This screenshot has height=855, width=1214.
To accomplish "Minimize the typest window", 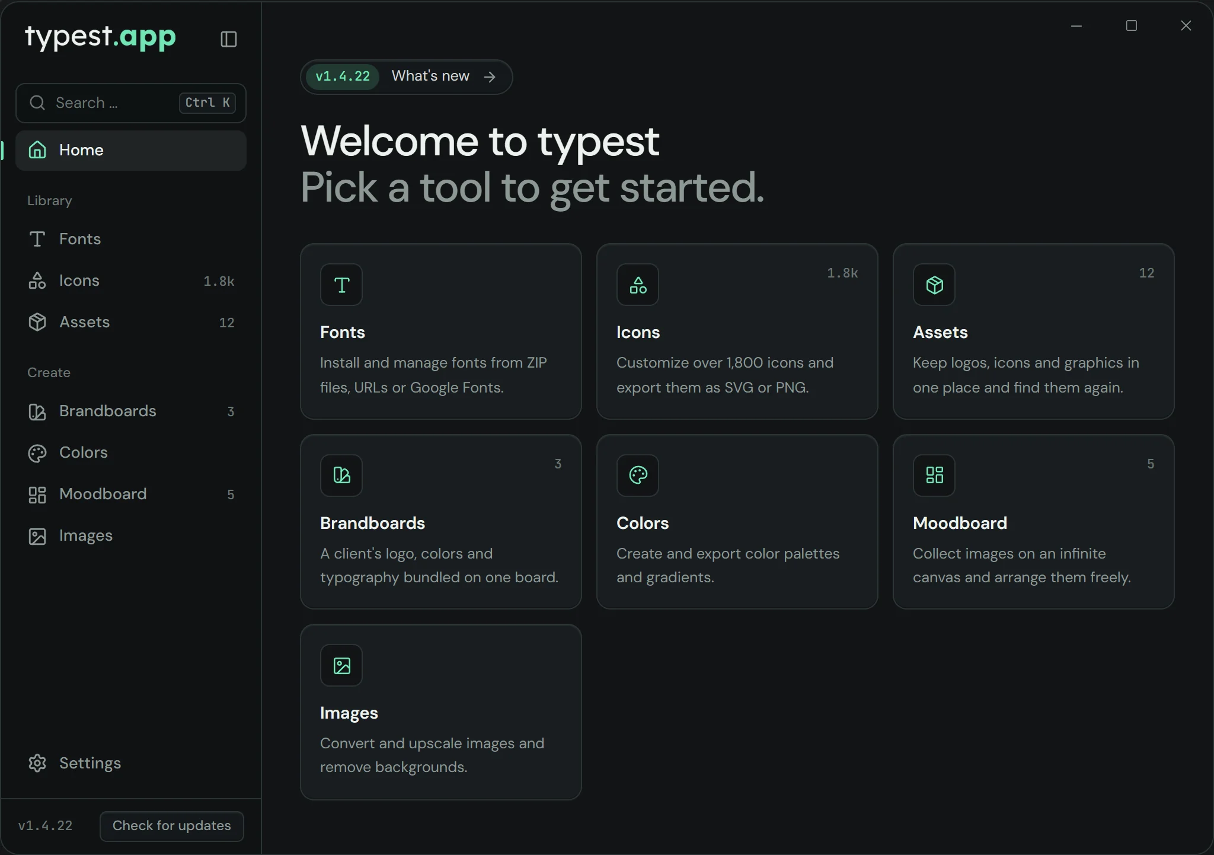I will click(x=1076, y=25).
